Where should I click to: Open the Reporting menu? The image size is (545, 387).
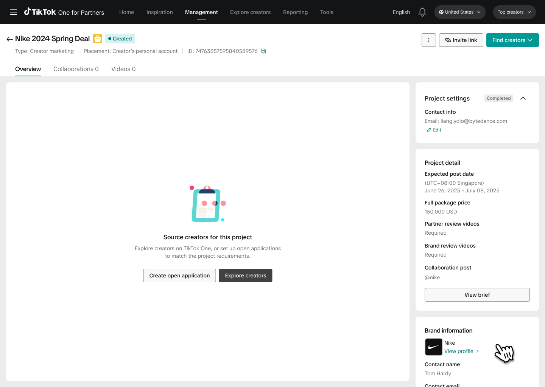tap(296, 12)
